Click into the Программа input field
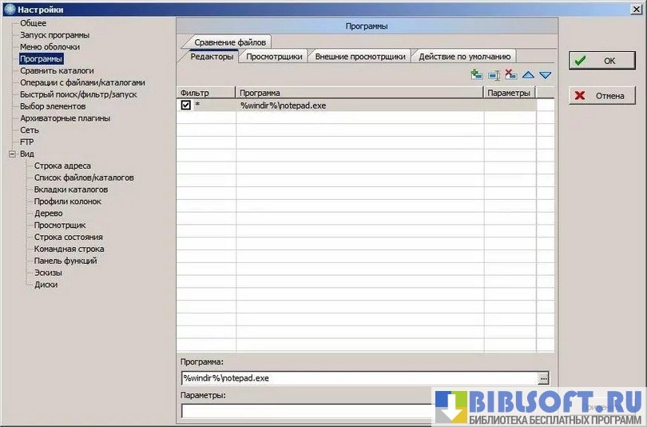Image resolution: width=647 pixels, height=427 pixels. (359, 378)
